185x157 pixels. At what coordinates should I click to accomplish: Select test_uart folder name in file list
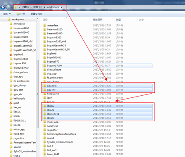pos(52,150)
